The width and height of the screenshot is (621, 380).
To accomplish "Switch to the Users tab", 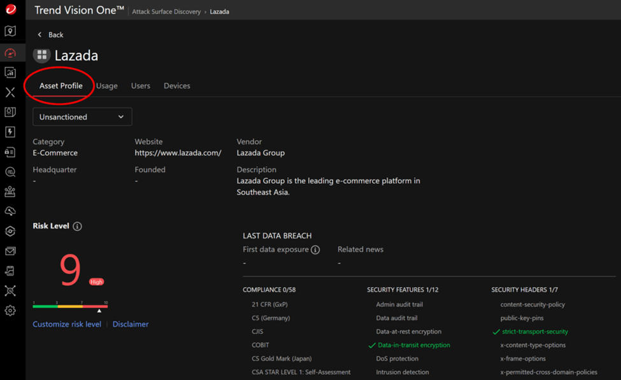I will click(x=141, y=86).
